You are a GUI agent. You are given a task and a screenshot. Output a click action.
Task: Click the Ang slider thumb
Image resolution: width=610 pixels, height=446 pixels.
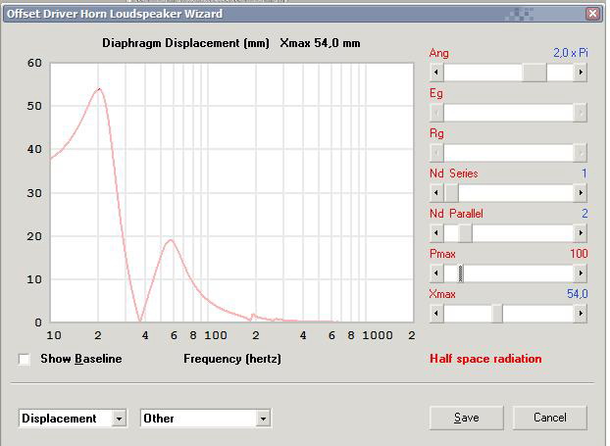(x=534, y=73)
